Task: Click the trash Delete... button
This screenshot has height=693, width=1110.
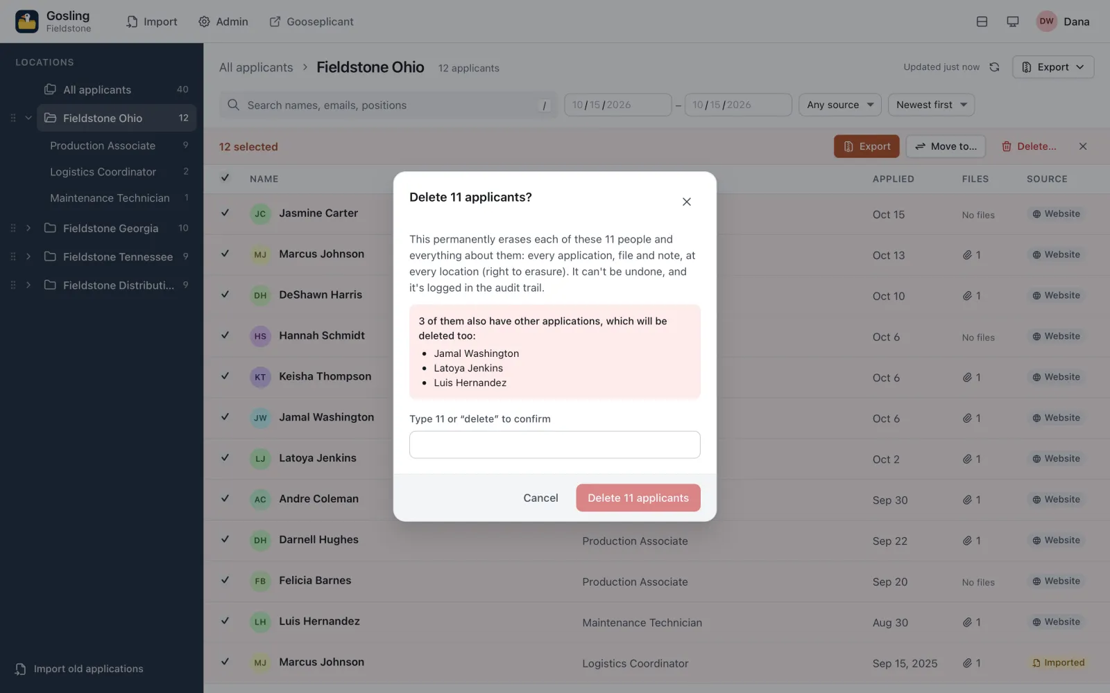Action: [1029, 146]
